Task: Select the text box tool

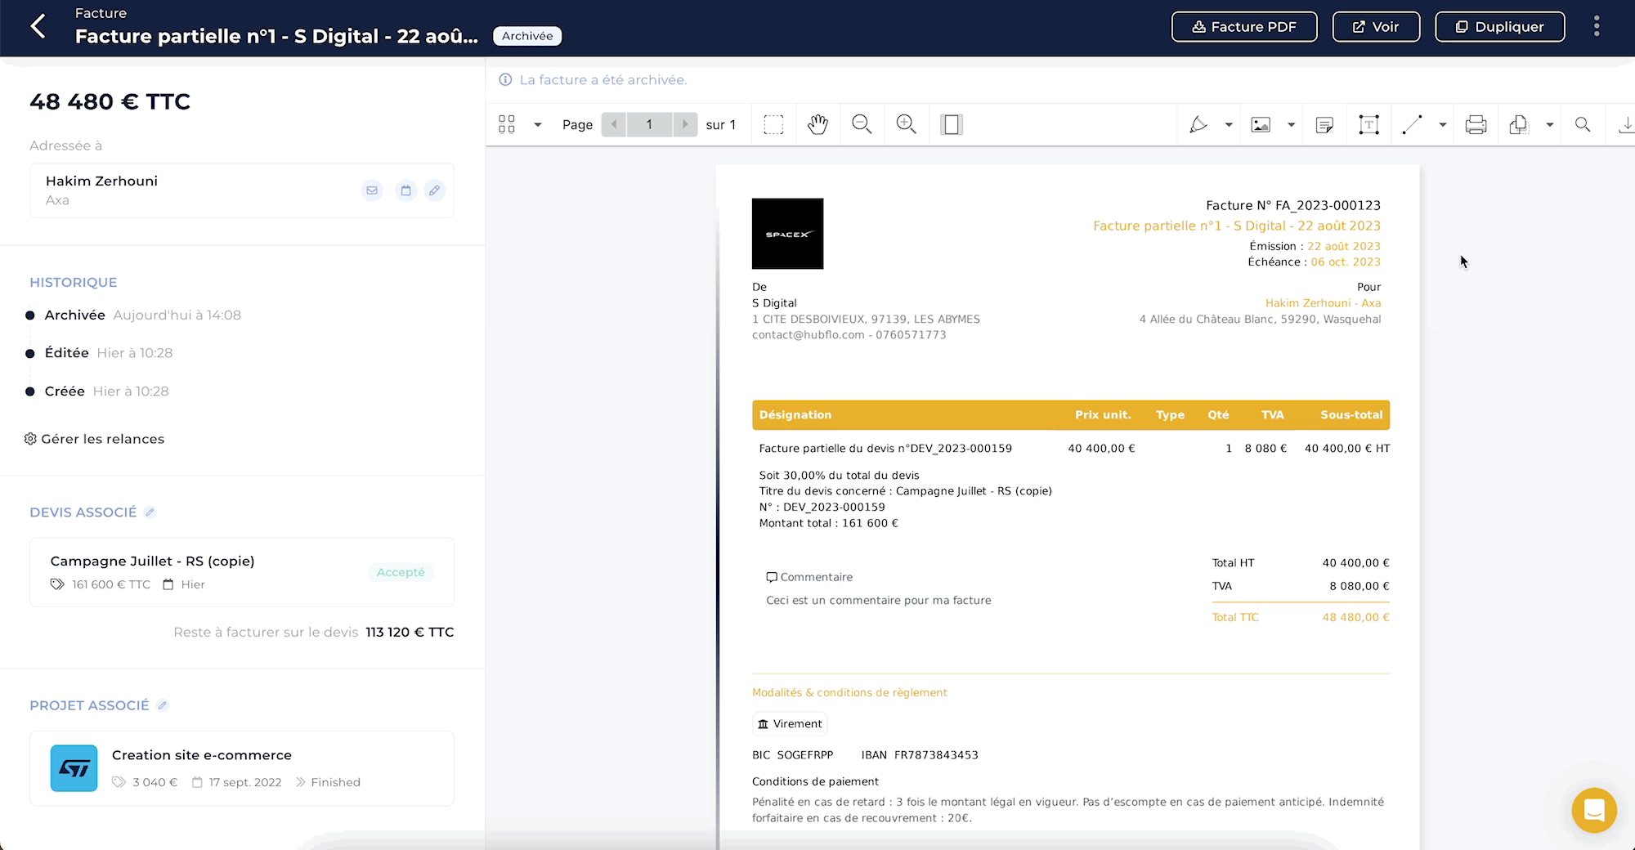Action: click(x=1368, y=124)
